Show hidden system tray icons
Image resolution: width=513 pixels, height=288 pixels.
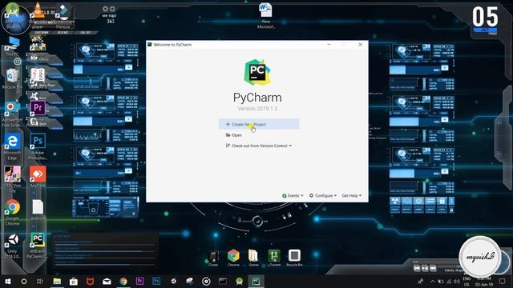433,281
